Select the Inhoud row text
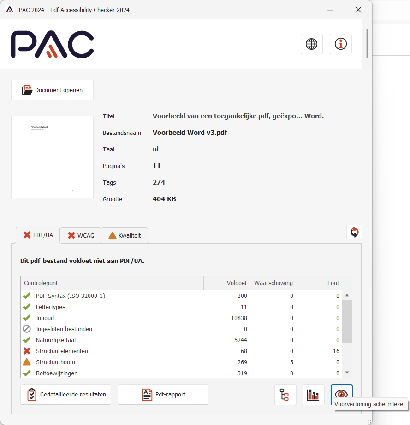 [45, 318]
